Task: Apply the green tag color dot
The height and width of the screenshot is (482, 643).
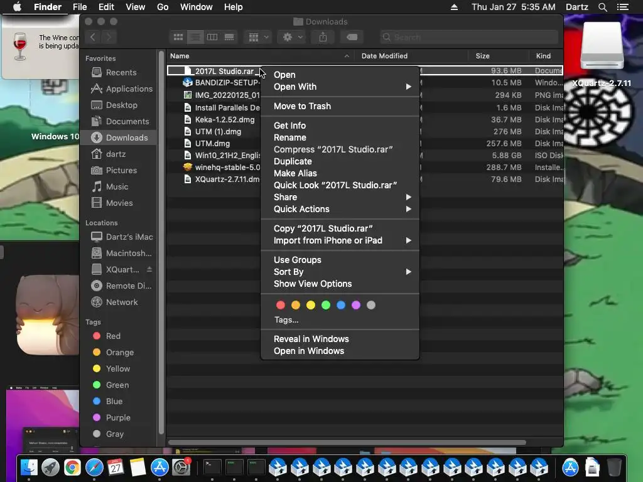Action: [x=326, y=305]
